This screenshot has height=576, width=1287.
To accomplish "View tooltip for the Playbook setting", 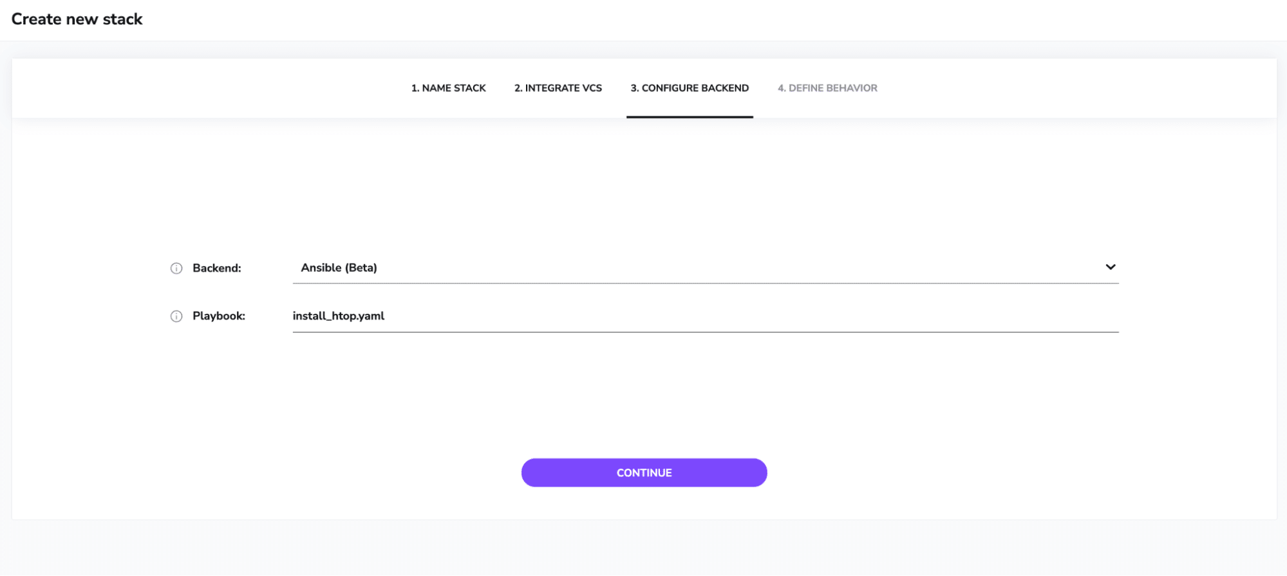I will pyautogui.click(x=176, y=316).
